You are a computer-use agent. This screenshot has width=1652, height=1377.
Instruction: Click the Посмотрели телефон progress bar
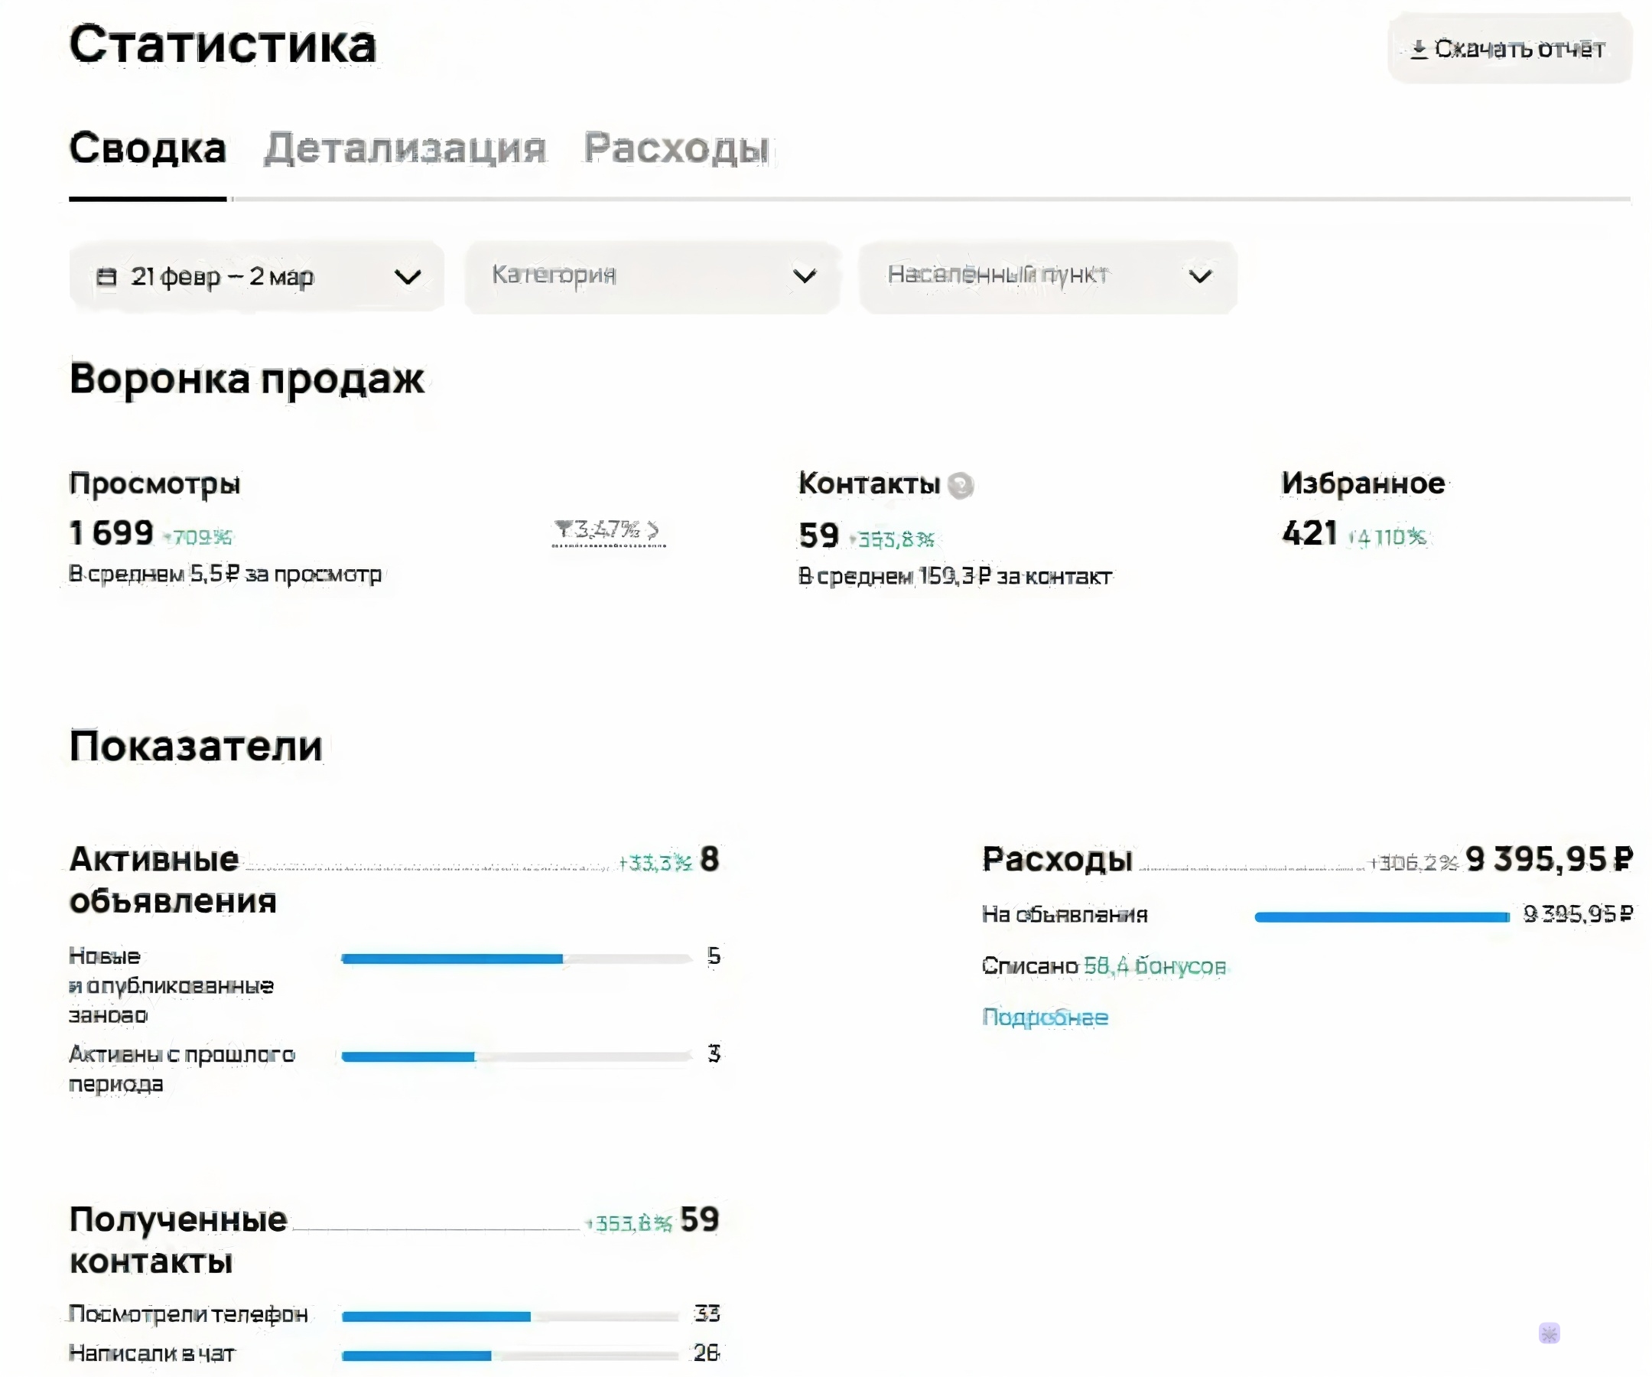pos(510,1316)
